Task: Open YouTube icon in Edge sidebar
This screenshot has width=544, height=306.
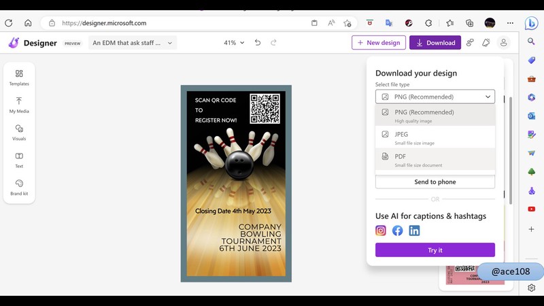Action: pos(531,209)
